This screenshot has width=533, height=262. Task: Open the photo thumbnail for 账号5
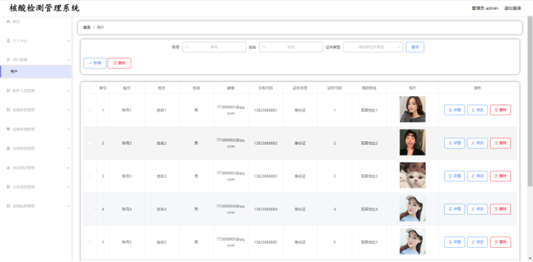[x=412, y=242]
